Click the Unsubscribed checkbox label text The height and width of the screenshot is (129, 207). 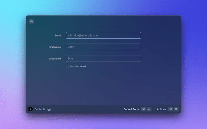pyautogui.click(x=78, y=66)
